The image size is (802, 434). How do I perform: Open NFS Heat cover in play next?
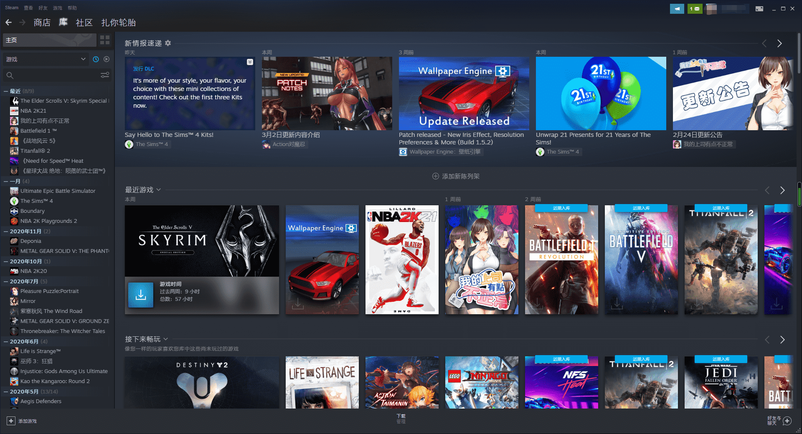point(561,382)
